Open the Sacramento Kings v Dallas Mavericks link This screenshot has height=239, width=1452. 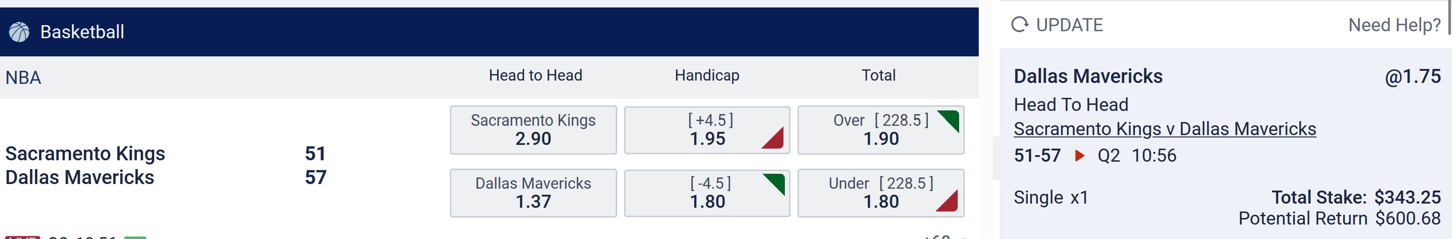(x=1165, y=129)
